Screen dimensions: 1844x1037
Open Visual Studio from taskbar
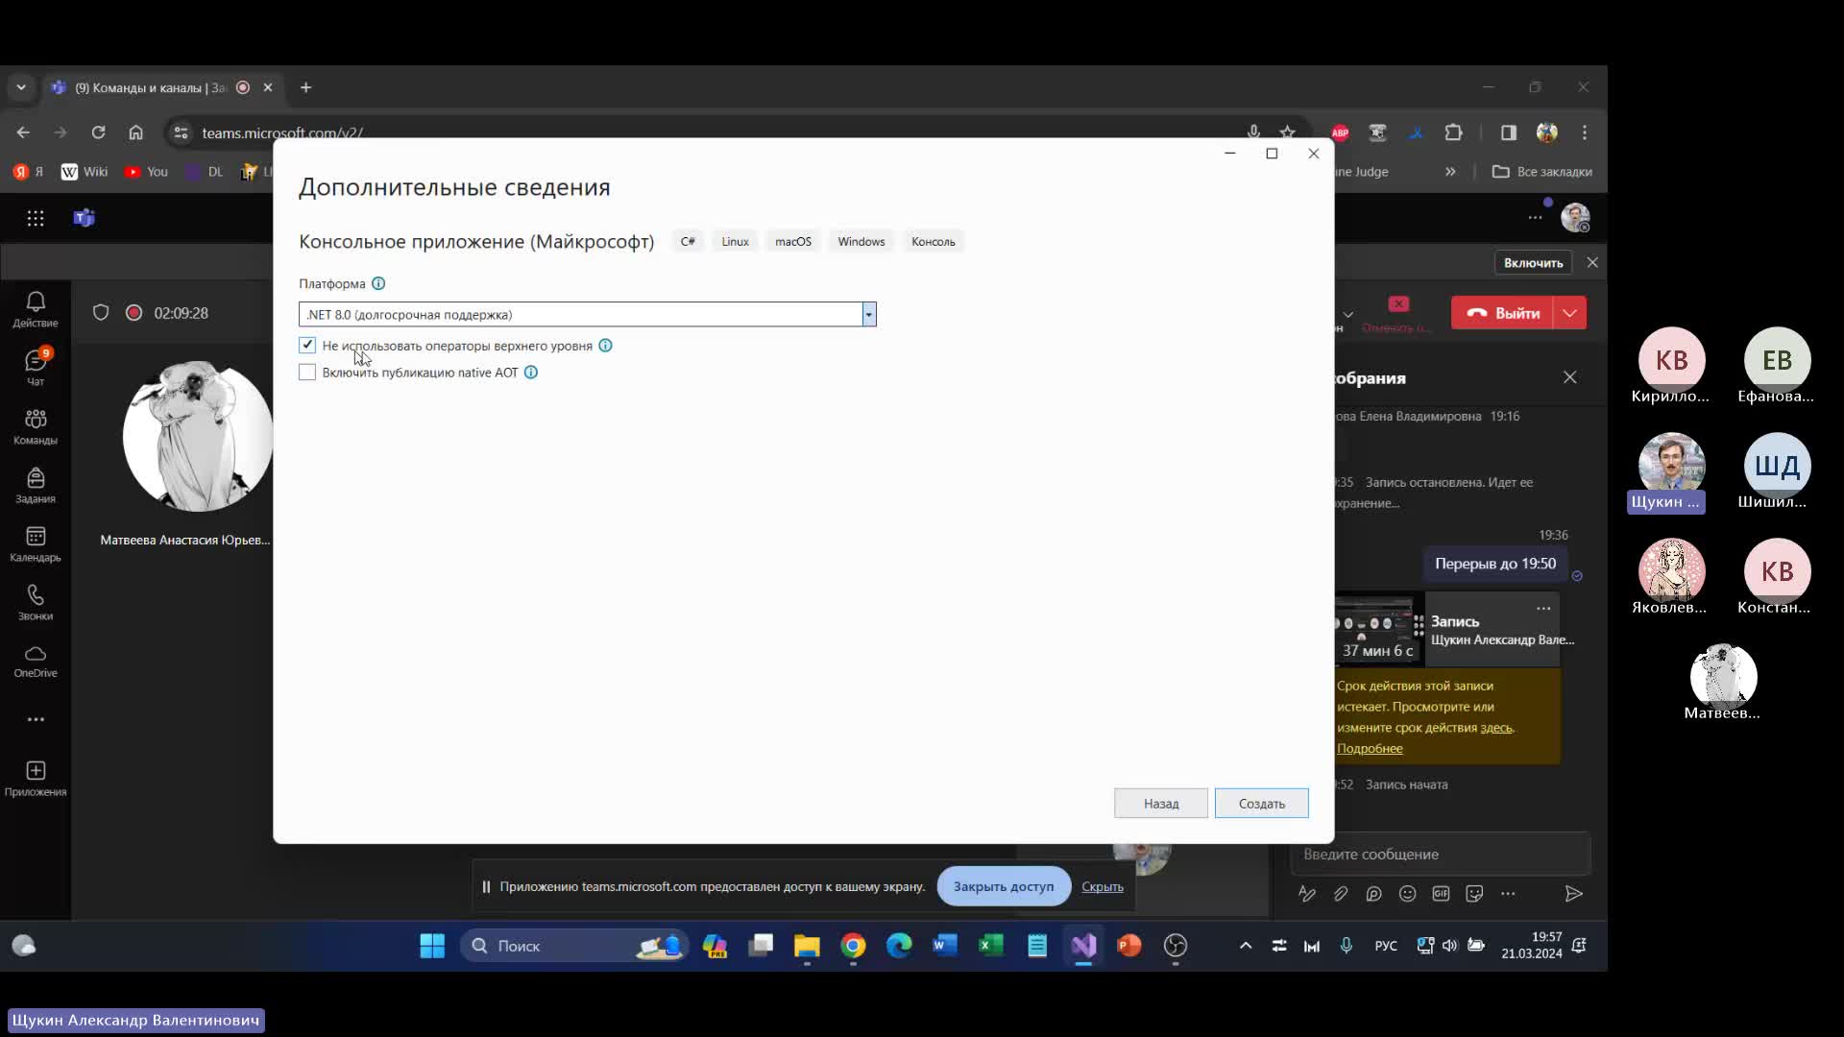(1083, 947)
